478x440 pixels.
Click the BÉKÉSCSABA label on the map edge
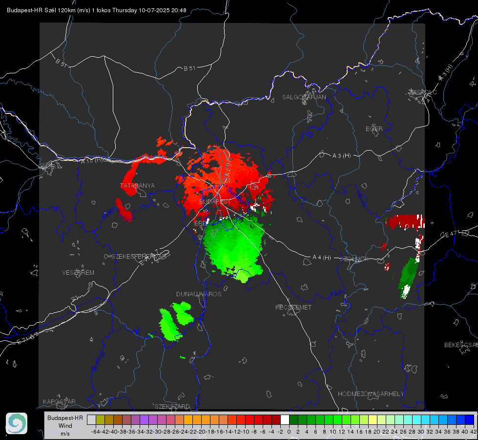click(461, 345)
